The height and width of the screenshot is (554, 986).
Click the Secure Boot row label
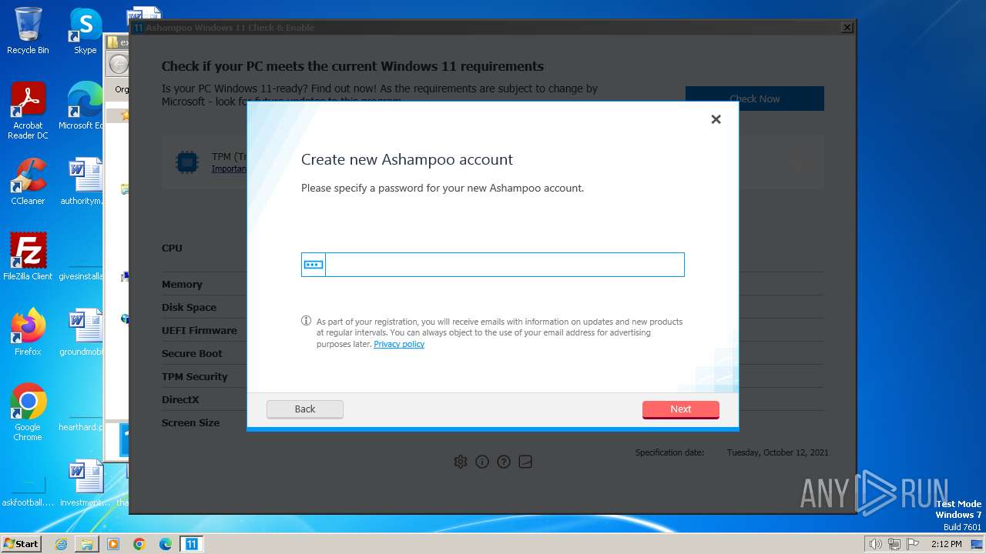(x=192, y=353)
